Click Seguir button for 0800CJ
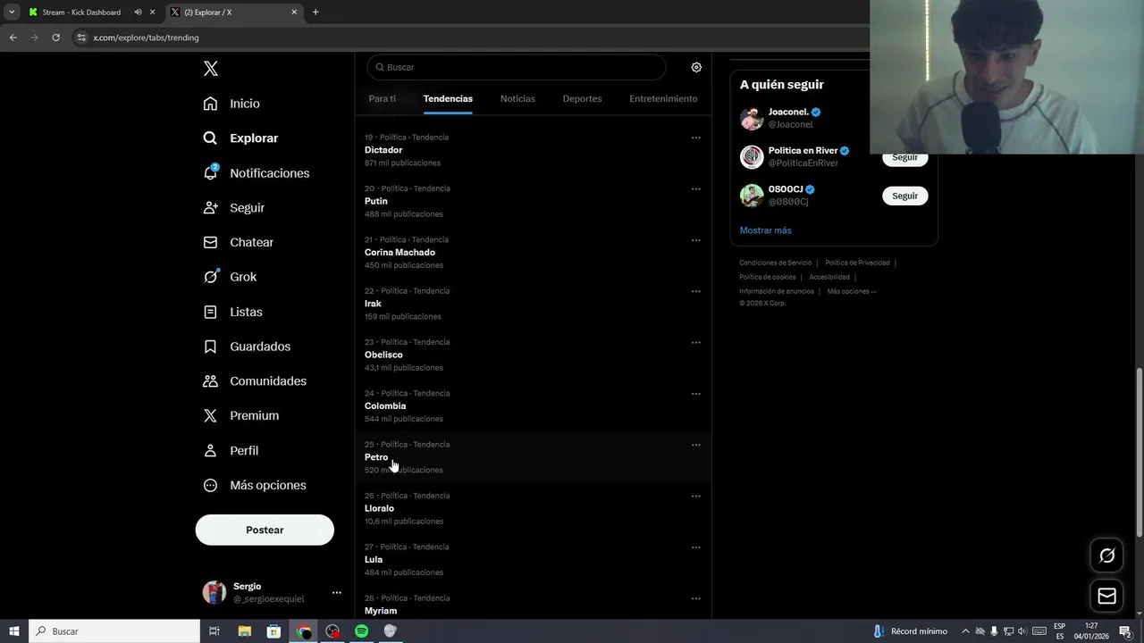This screenshot has width=1144, height=643. [x=904, y=196]
